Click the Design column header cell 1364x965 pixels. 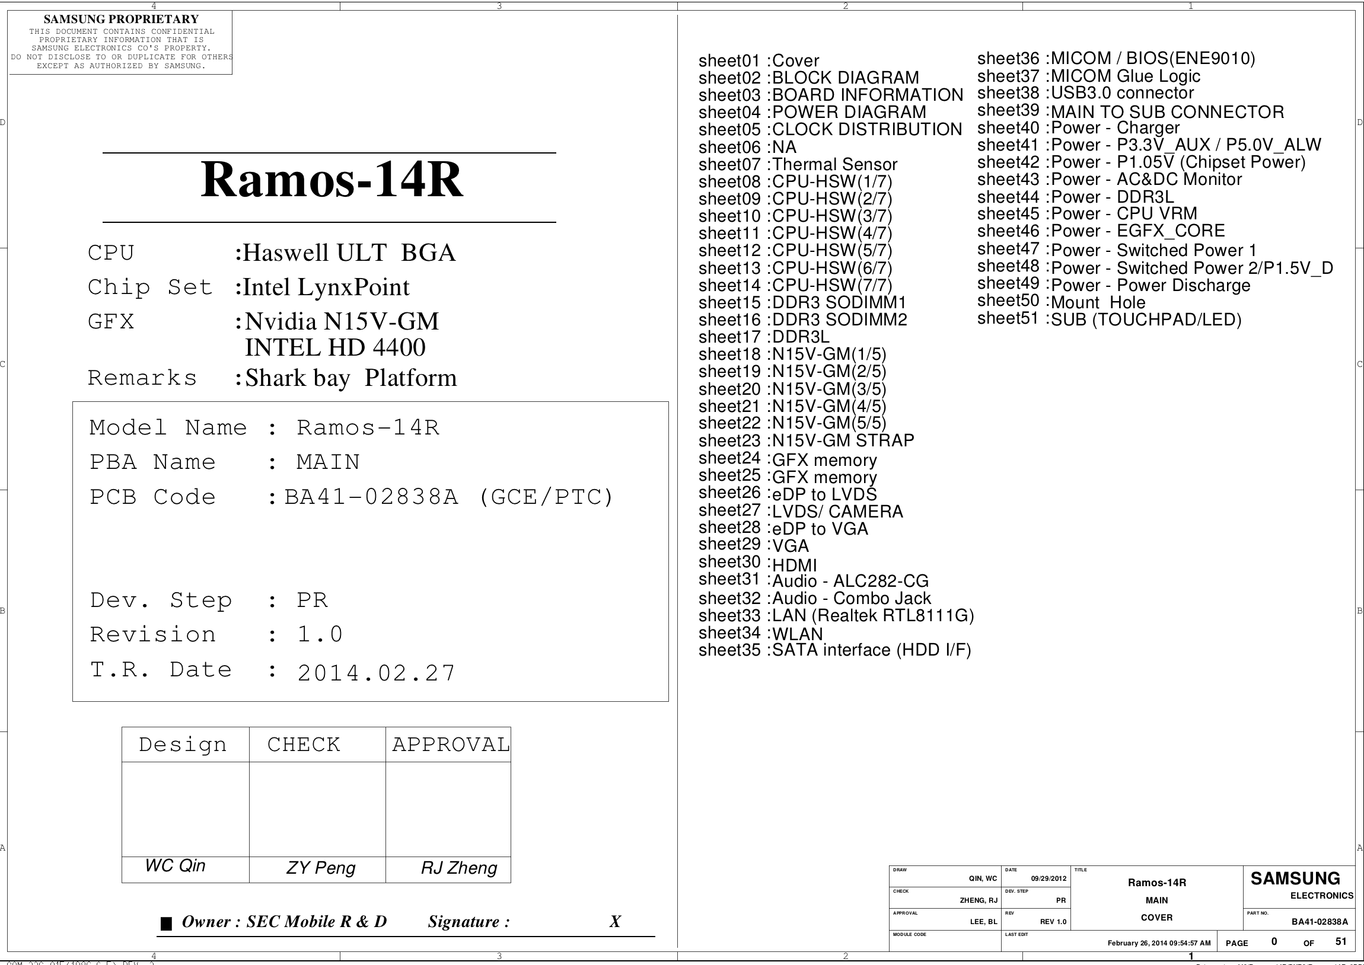[x=184, y=744]
